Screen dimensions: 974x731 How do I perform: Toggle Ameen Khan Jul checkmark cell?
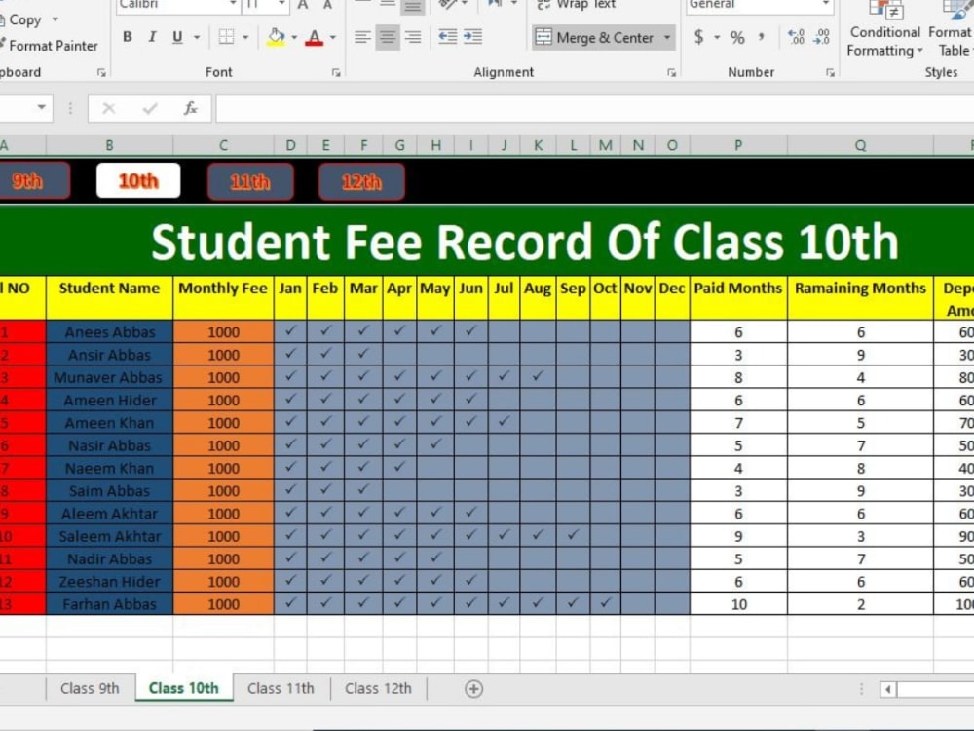click(x=504, y=422)
